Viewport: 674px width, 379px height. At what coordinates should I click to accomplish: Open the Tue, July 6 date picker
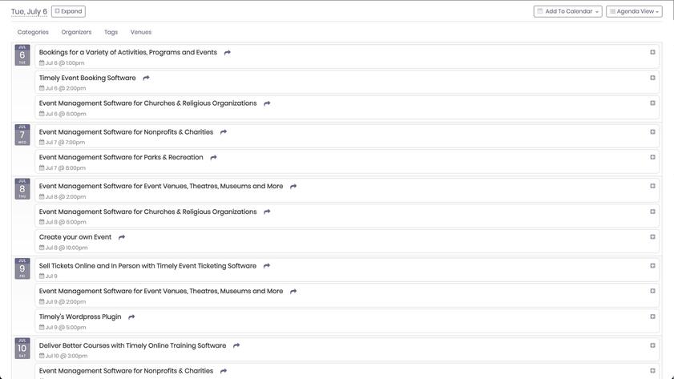[x=29, y=11]
